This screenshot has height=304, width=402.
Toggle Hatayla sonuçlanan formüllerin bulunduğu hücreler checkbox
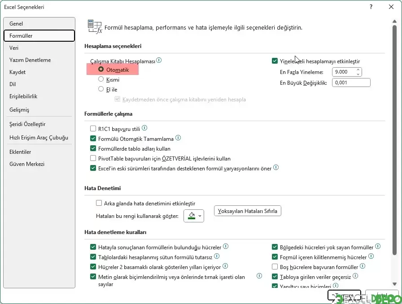coord(93,247)
